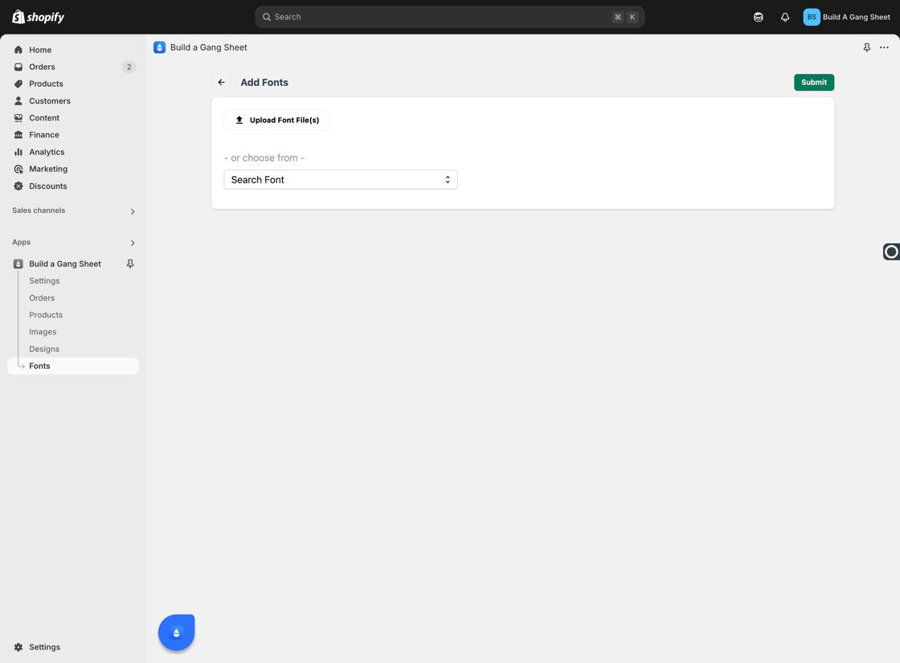Viewport: 900px width, 663px height.
Task: Open the Sidekick assistant icon in top bar
Action: coord(759,17)
